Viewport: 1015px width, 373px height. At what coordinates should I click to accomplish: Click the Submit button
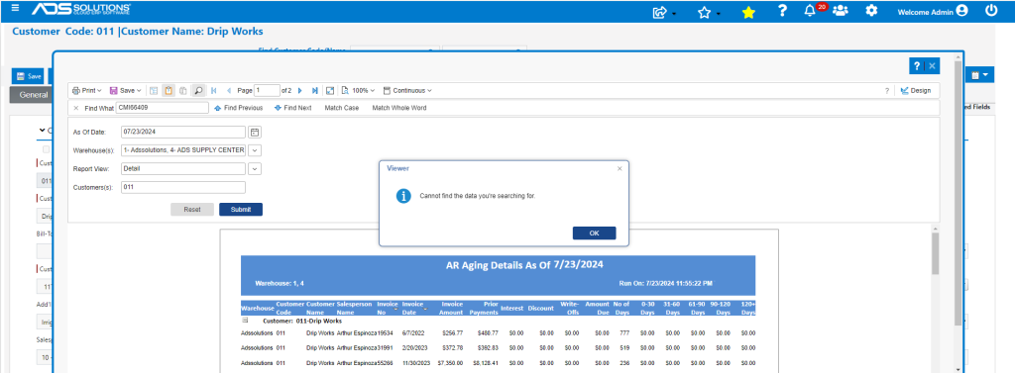(241, 210)
